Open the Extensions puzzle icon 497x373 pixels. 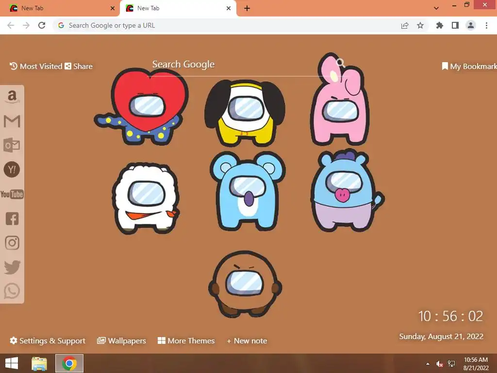(x=440, y=25)
